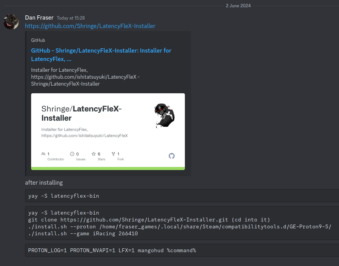Click the 'after installing' message text
339x266 pixels.
pyautogui.click(x=44, y=183)
